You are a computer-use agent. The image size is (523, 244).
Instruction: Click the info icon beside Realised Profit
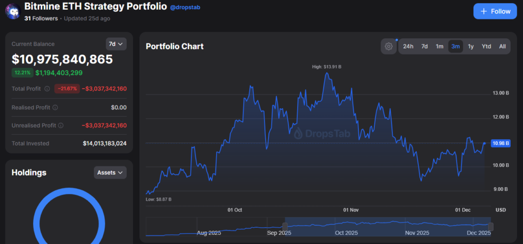click(x=55, y=108)
